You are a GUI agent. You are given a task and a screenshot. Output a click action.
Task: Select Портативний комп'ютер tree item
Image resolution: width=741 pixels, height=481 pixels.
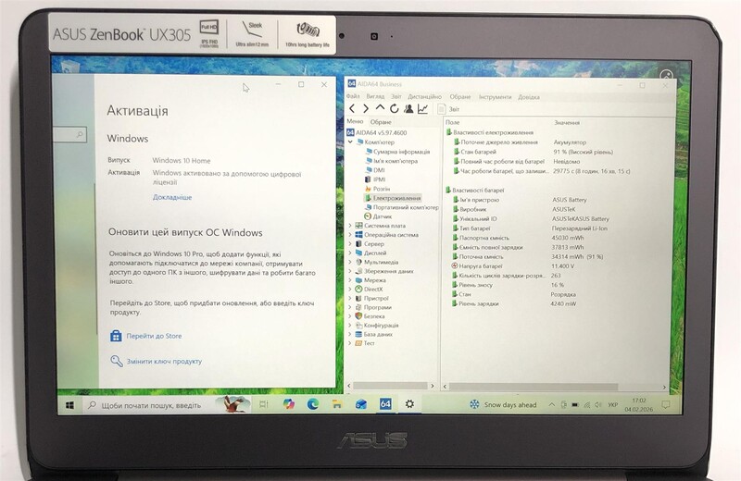tap(401, 207)
